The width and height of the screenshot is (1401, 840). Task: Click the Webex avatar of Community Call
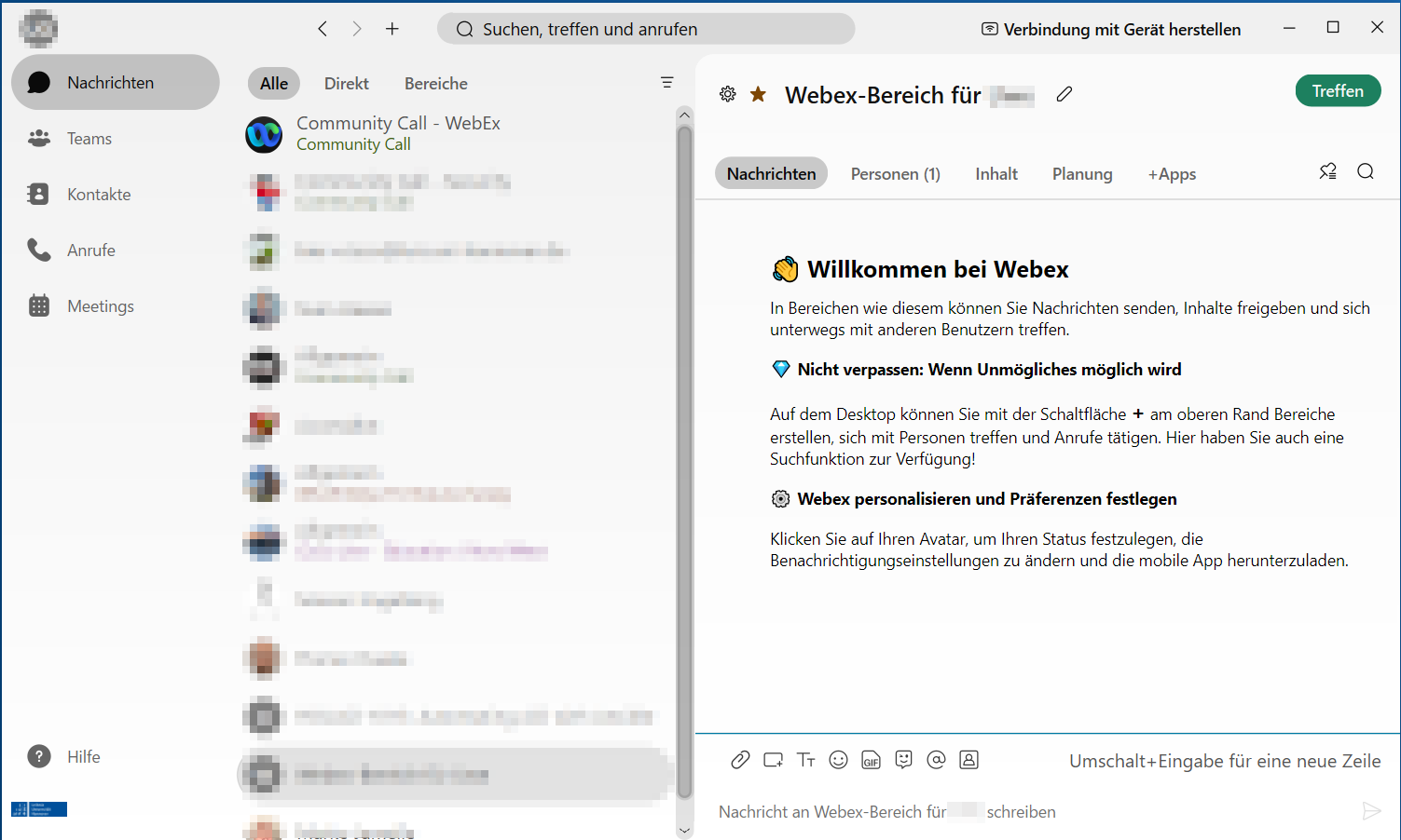tap(264, 135)
